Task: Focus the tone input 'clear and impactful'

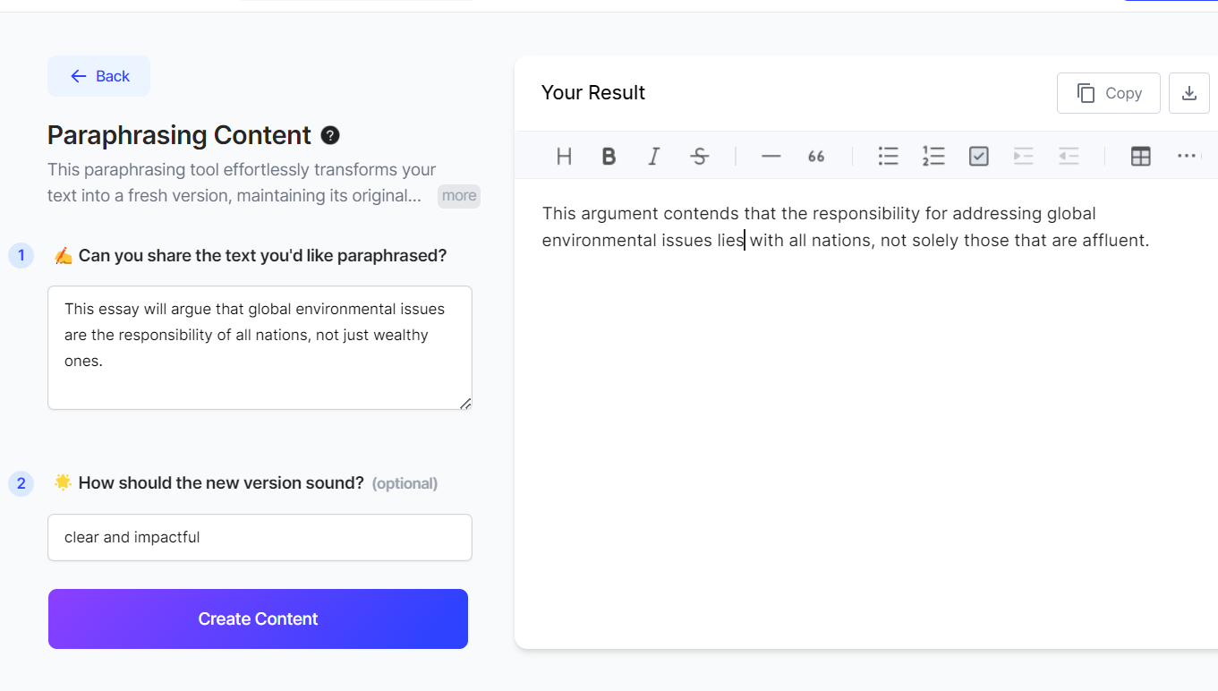Action: coord(260,537)
